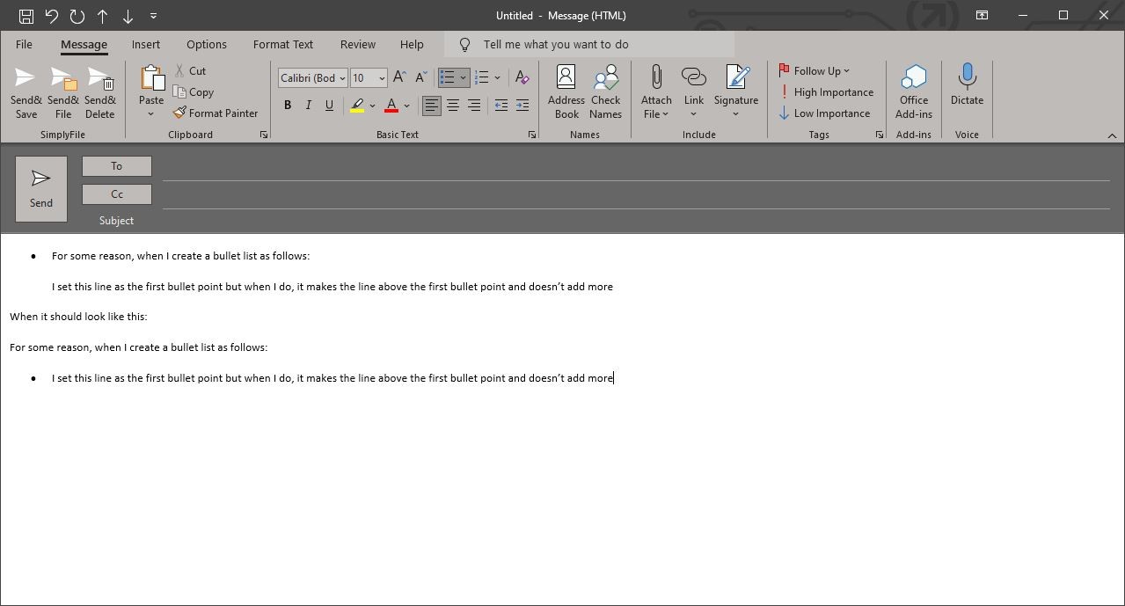
Task: Expand the font color dropdown arrow
Action: (406, 106)
